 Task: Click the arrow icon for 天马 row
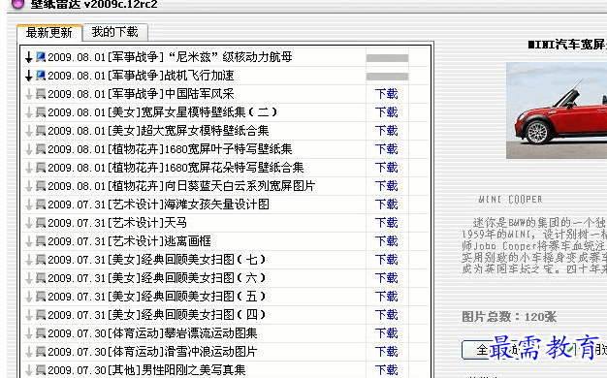point(29,223)
